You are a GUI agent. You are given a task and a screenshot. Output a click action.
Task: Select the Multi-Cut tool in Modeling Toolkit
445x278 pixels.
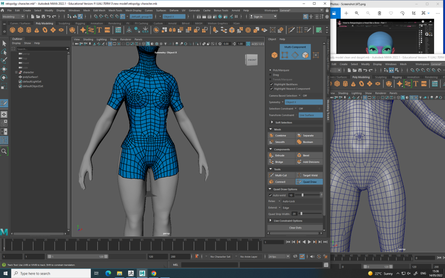pos(281,175)
